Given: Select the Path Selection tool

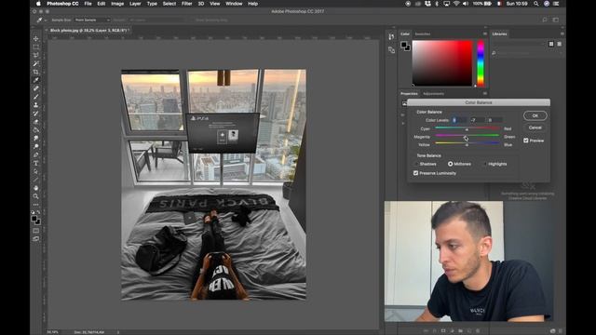Looking at the screenshot, I should tap(36, 171).
